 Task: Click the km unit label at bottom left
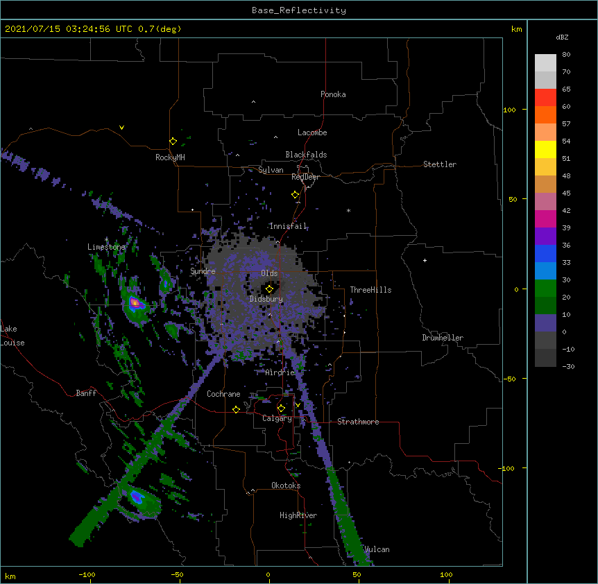tap(10, 576)
